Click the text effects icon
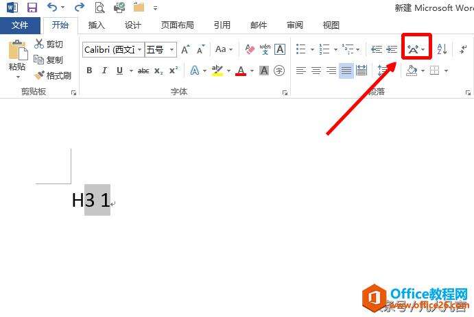Viewport: 474px width, 317px height. point(194,71)
